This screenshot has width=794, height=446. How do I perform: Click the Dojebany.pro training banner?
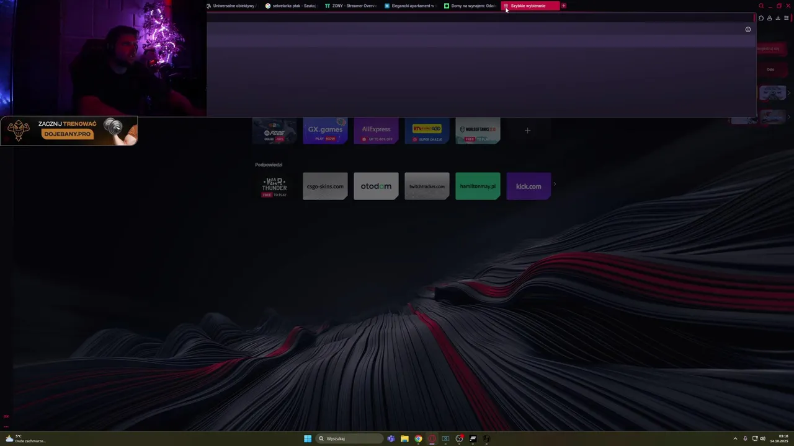(69, 131)
